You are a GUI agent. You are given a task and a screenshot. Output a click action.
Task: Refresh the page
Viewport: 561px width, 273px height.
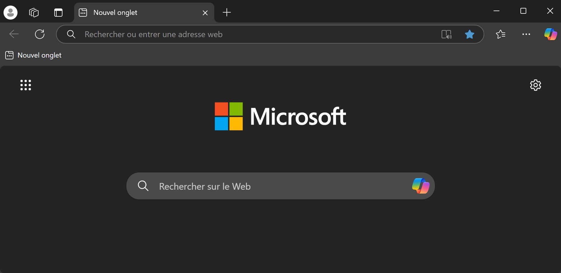click(40, 34)
